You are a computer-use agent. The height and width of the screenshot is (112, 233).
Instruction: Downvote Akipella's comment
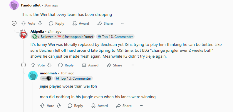49,65
